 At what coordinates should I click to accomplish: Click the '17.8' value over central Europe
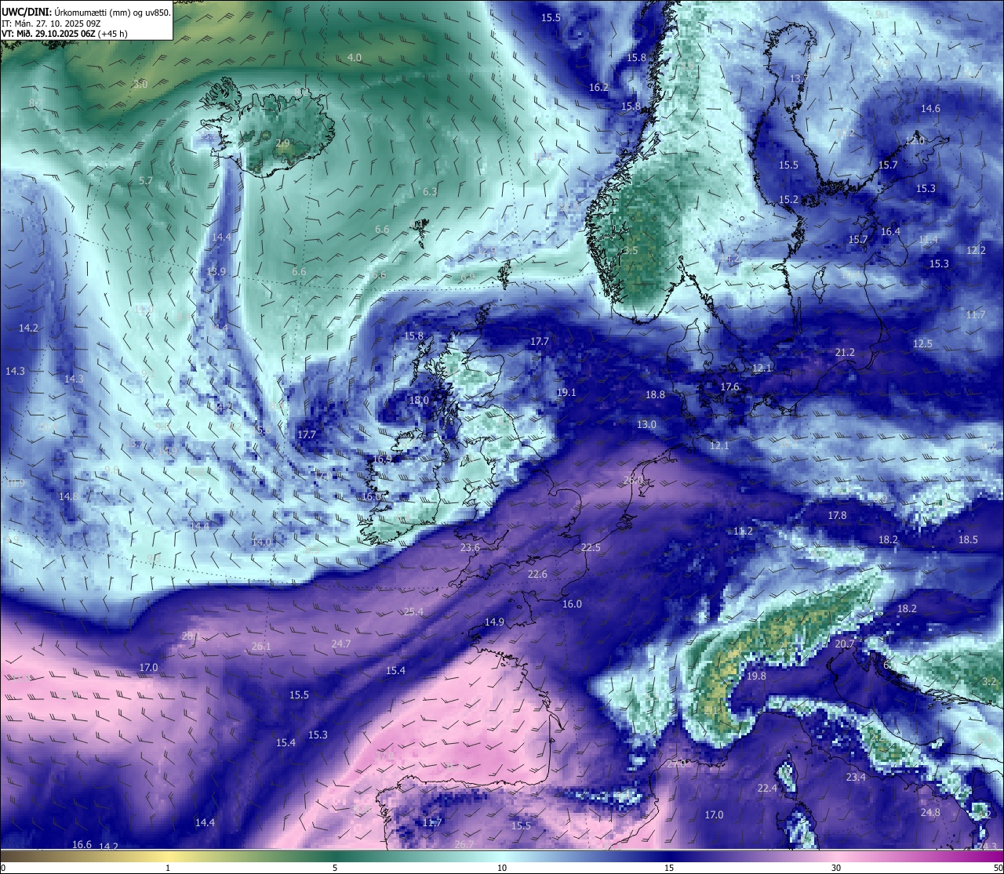pos(837,516)
